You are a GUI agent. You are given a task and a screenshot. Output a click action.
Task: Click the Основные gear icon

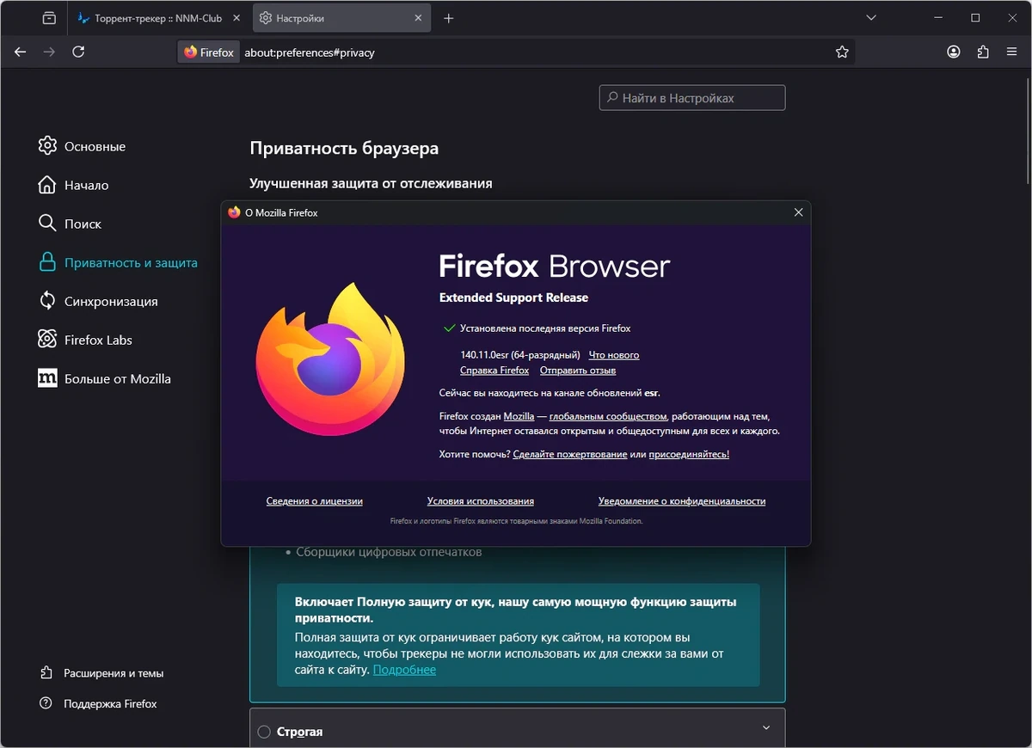click(x=47, y=145)
